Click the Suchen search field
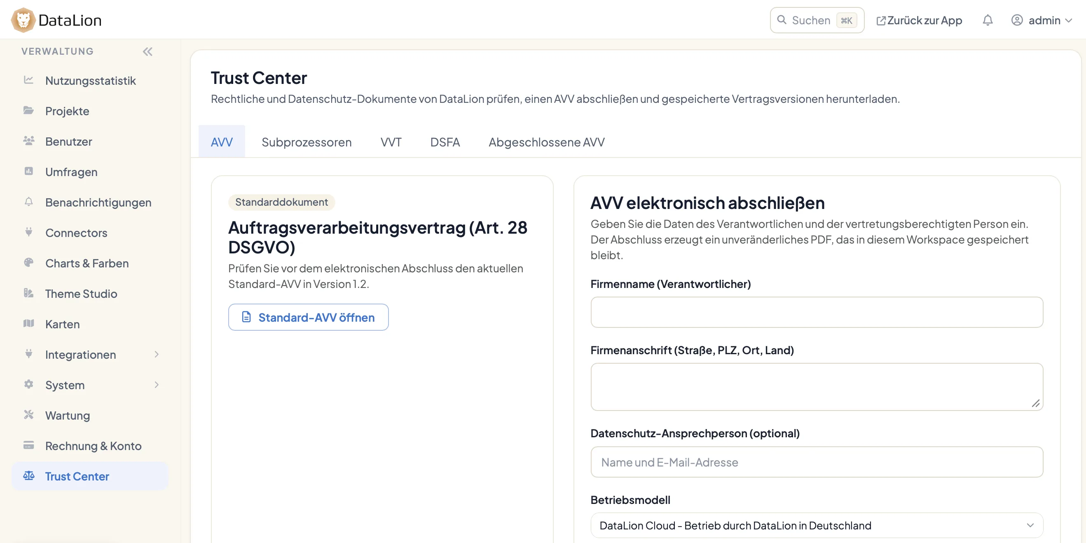 point(817,20)
